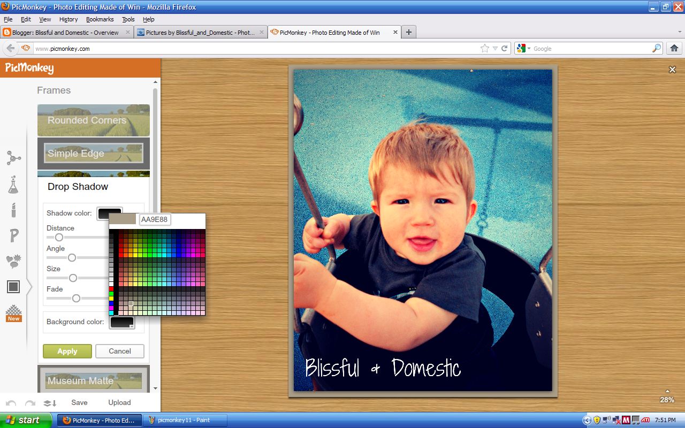Click the Apply button
This screenshot has height=428, width=685.
67,351
